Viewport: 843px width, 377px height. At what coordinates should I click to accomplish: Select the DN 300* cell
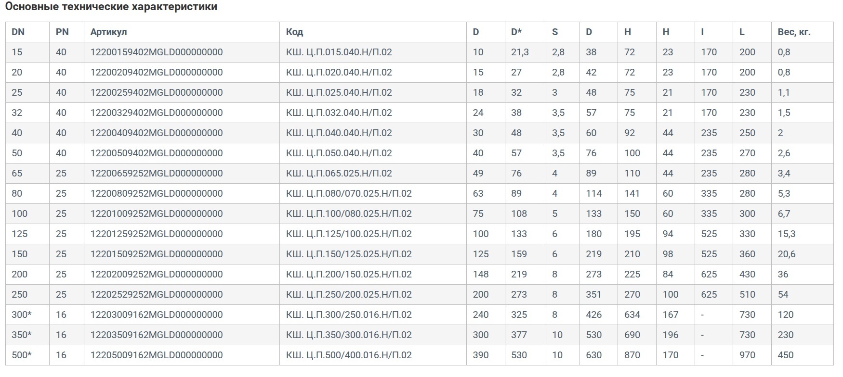tap(22, 314)
